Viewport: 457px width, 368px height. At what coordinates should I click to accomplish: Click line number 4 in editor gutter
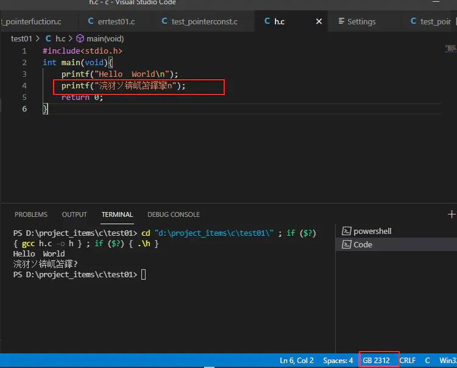[x=24, y=85]
